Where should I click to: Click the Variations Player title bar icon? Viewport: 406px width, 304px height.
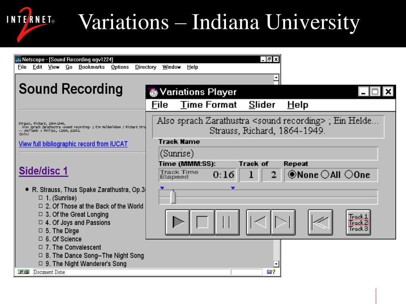click(x=153, y=92)
